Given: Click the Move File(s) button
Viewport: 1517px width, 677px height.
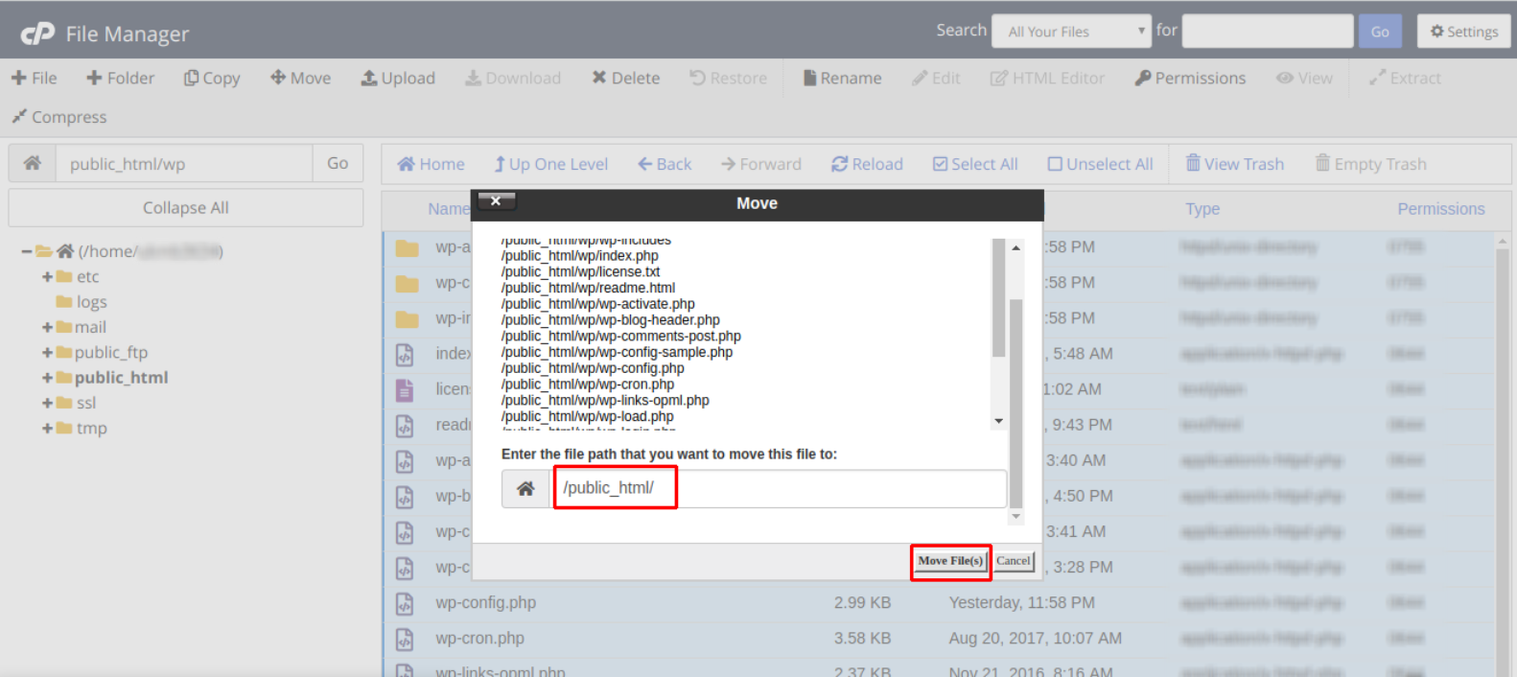Looking at the screenshot, I should pyautogui.click(x=950, y=561).
